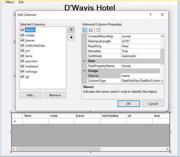
Task: Click the abl icon beside totdiskon
Action: pos(22,66)
